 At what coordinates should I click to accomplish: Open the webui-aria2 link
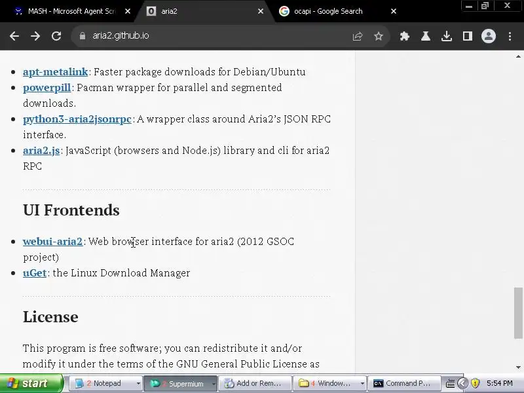click(52, 242)
